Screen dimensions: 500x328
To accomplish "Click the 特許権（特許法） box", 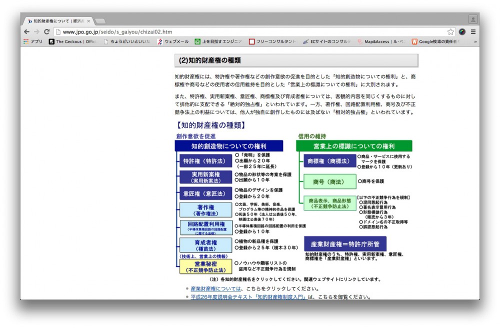I will click(x=205, y=161).
